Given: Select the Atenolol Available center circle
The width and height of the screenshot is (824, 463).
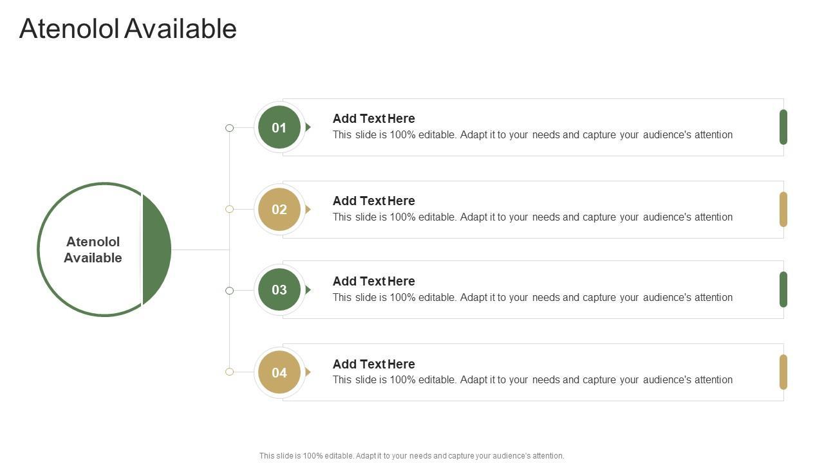Looking at the screenshot, I should [x=94, y=250].
